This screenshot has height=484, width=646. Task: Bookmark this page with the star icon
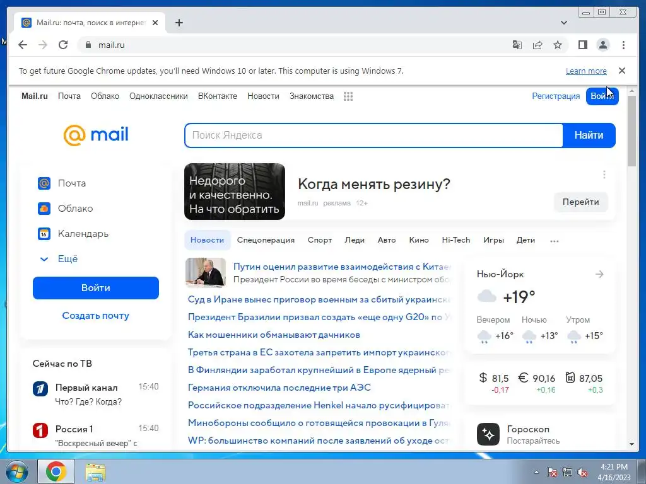point(558,45)
